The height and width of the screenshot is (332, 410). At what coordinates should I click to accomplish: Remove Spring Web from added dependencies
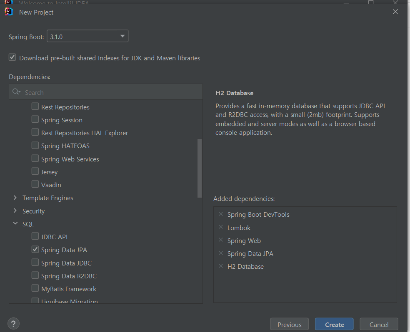(x=221, y=240)
